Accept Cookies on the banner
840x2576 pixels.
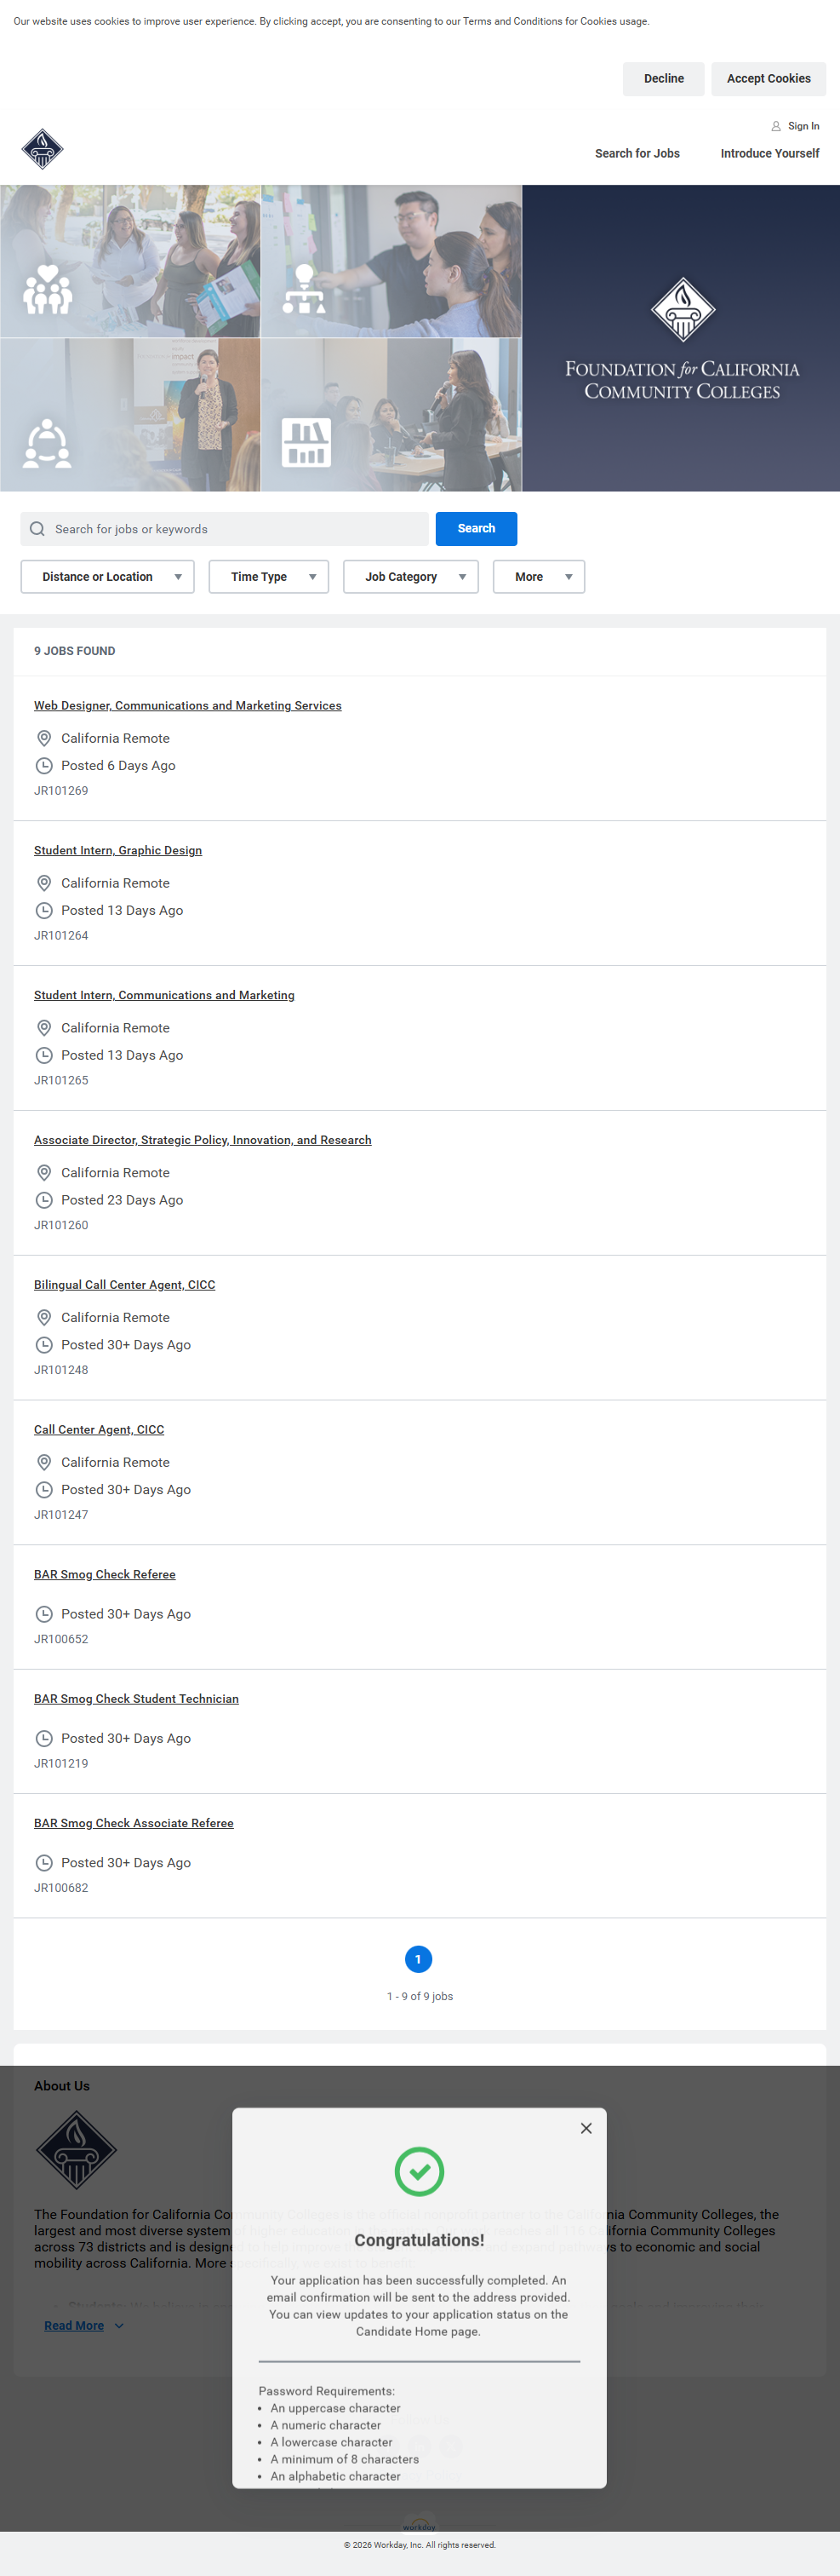(769, 79)
